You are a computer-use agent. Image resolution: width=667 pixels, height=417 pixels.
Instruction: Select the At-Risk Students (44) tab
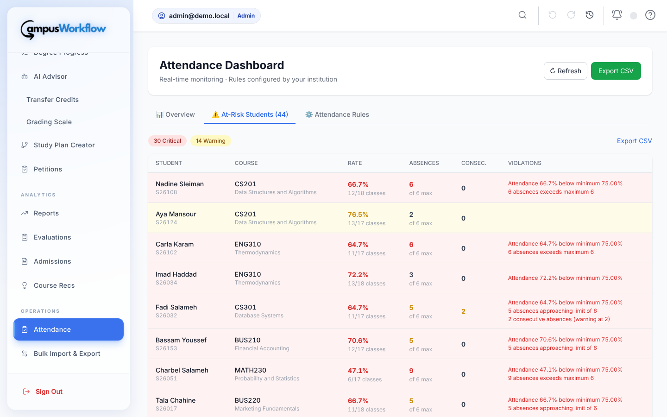250,114
